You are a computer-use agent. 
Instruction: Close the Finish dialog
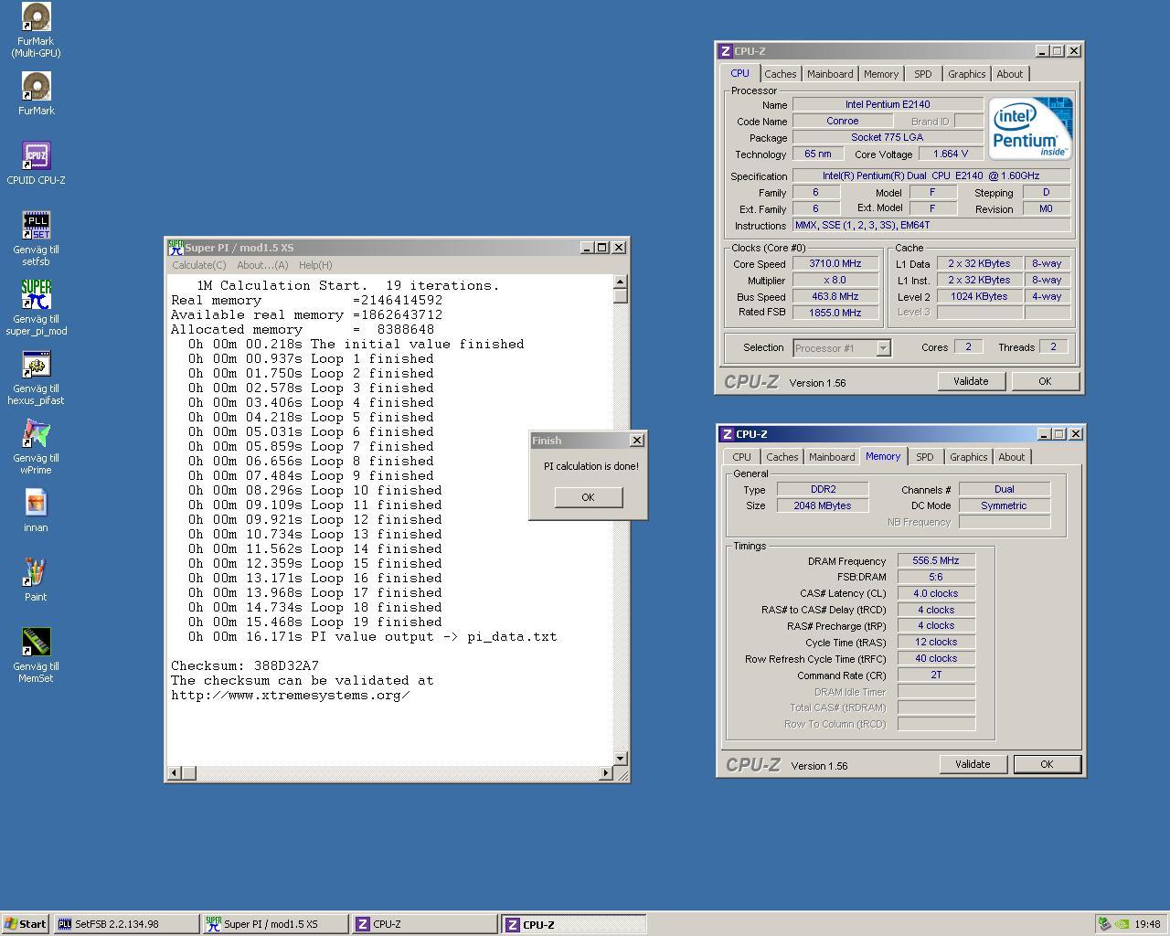click(x=637, y=441)
